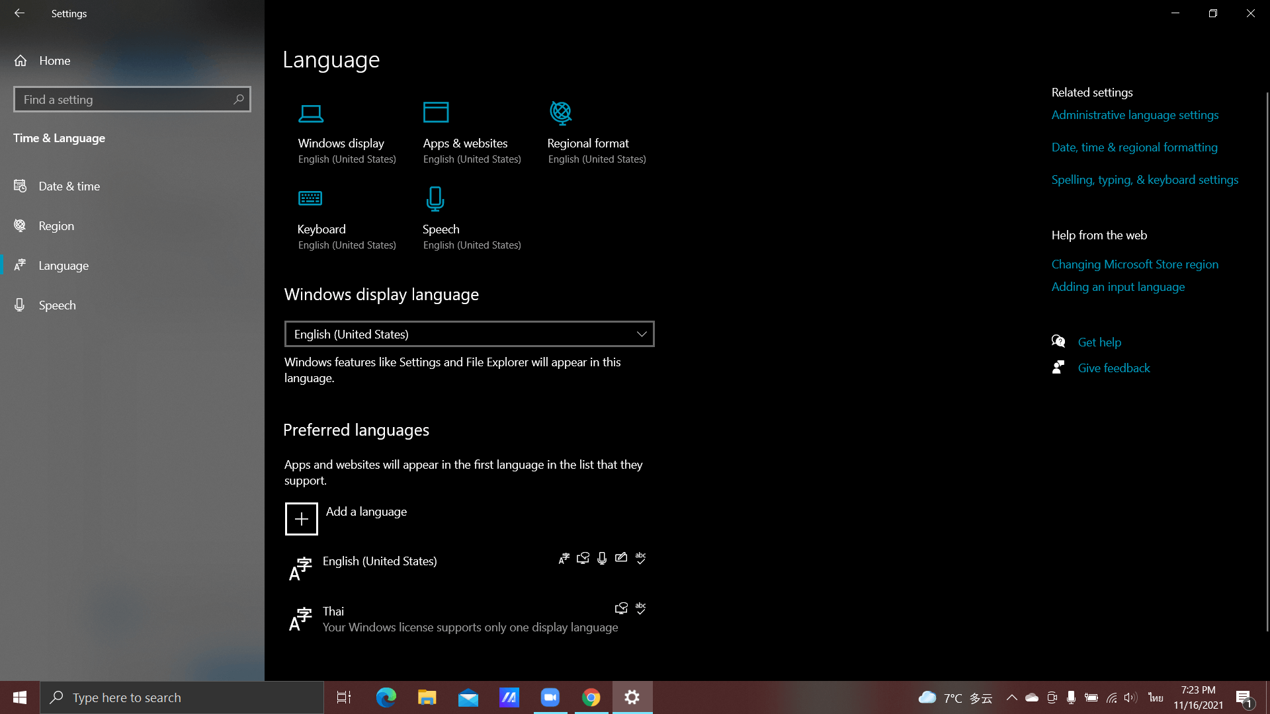Open Zoom from the taskbar
1270x714 pixels.
[550, 697]
